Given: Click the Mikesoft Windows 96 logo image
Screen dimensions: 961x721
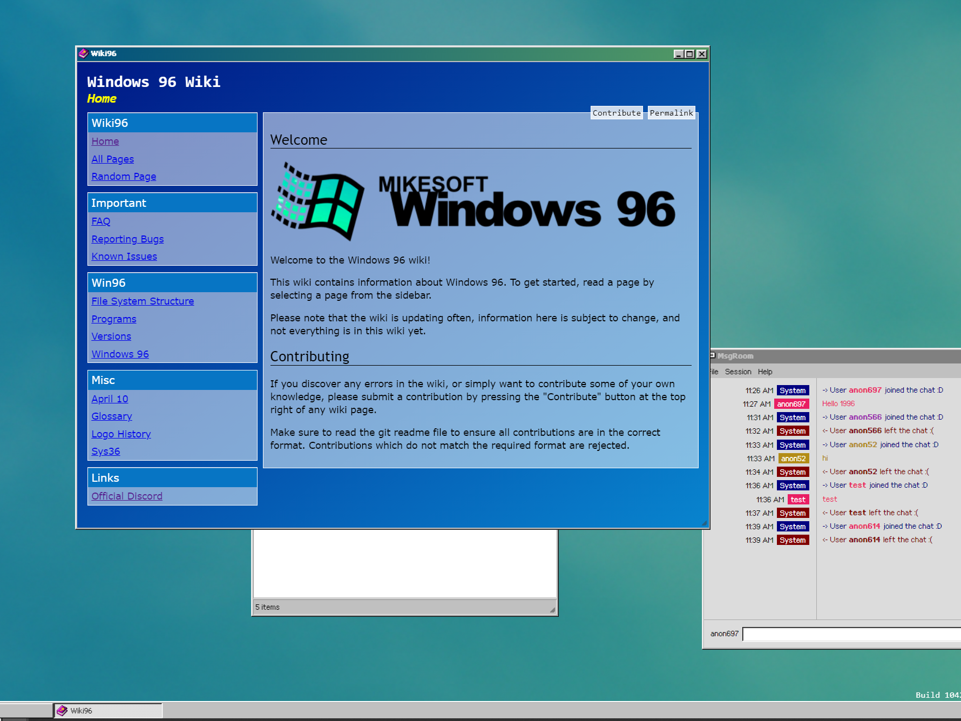Looking at the screenshot, I should 473,201.
